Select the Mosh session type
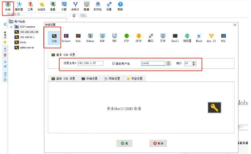This screenshot has width=251, height=154. (x=199, y=38)
